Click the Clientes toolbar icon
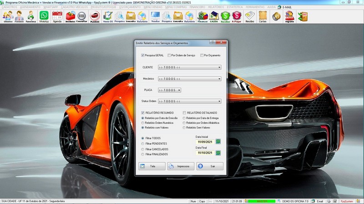364x204 pixels. [x=8, y=17]
